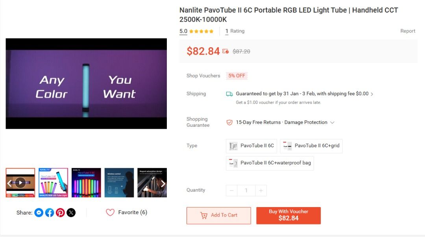This screenshot has height=237, width=425.
Task: Share the product via Messenger
Action: pos(39,213)
